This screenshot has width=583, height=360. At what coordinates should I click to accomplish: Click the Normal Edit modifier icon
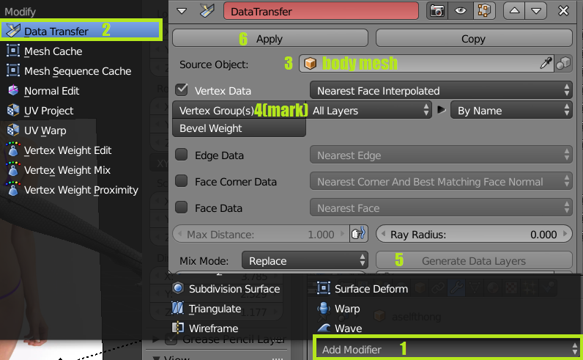(13, 90)
